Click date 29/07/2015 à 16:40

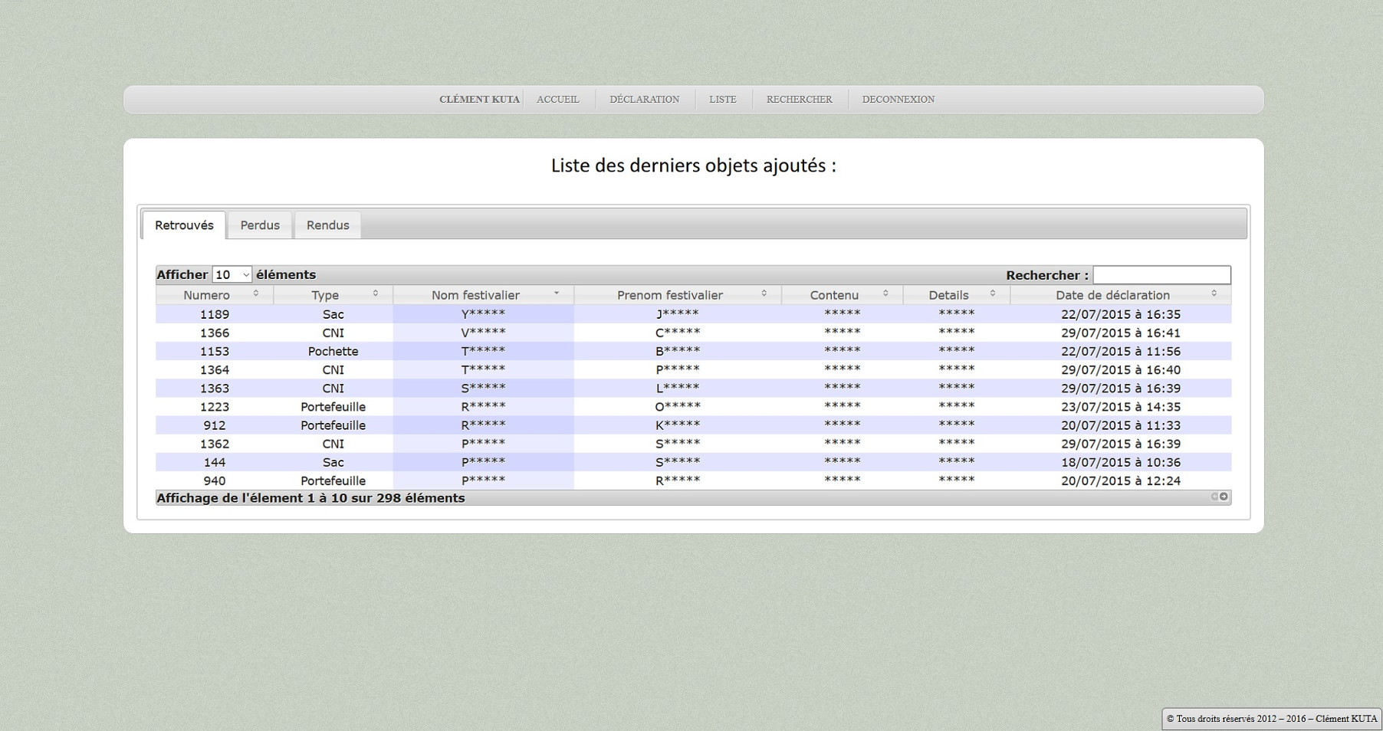click(x=1121, y=369)
